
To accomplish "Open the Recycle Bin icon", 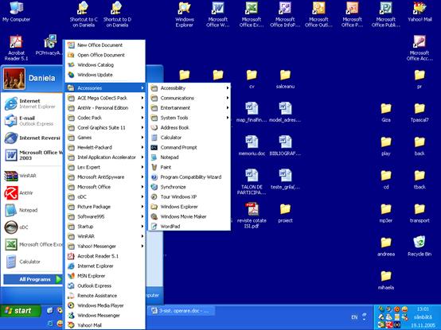I will pos(420,246).
